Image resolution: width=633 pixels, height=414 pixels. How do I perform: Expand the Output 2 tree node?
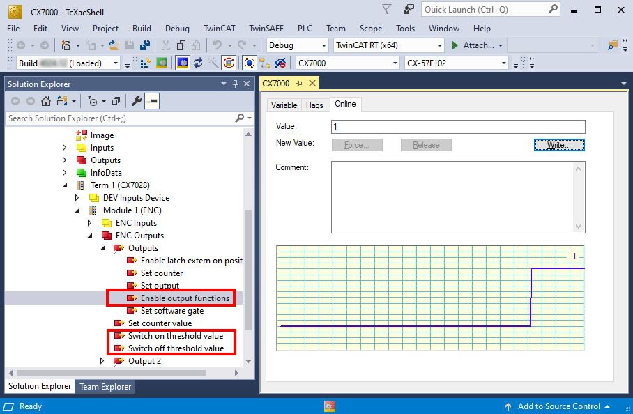coord(102,361)
